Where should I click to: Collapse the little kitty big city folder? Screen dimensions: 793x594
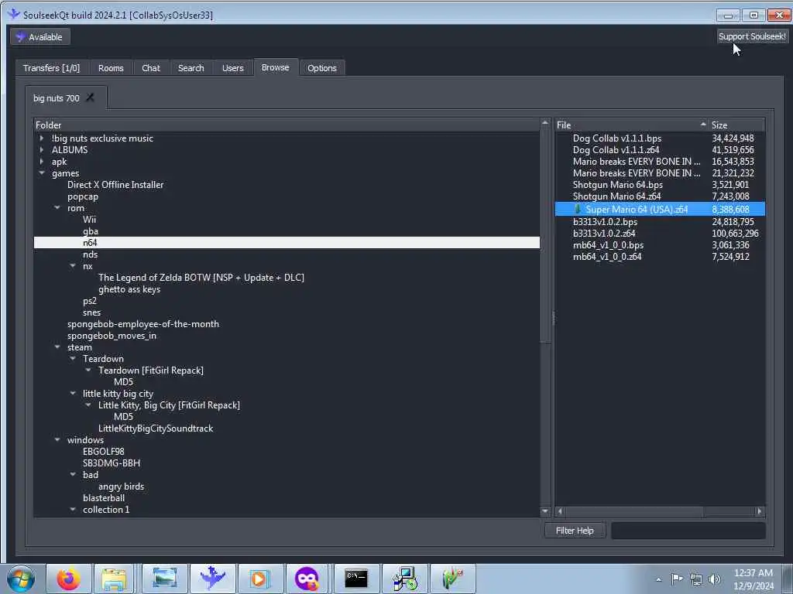coord(73,394)
